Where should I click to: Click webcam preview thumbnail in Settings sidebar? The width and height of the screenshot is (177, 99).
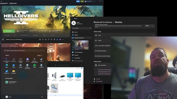point(80,45)
